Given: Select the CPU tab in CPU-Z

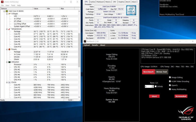Looking at the screenshot, I should (x=86, y=2).
